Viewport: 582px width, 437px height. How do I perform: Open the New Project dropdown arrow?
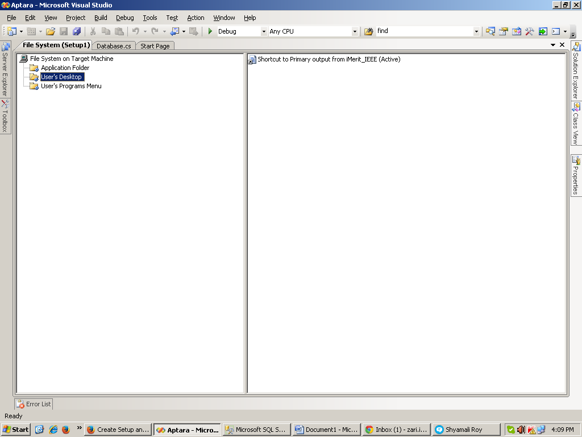[x=21, y=32]
